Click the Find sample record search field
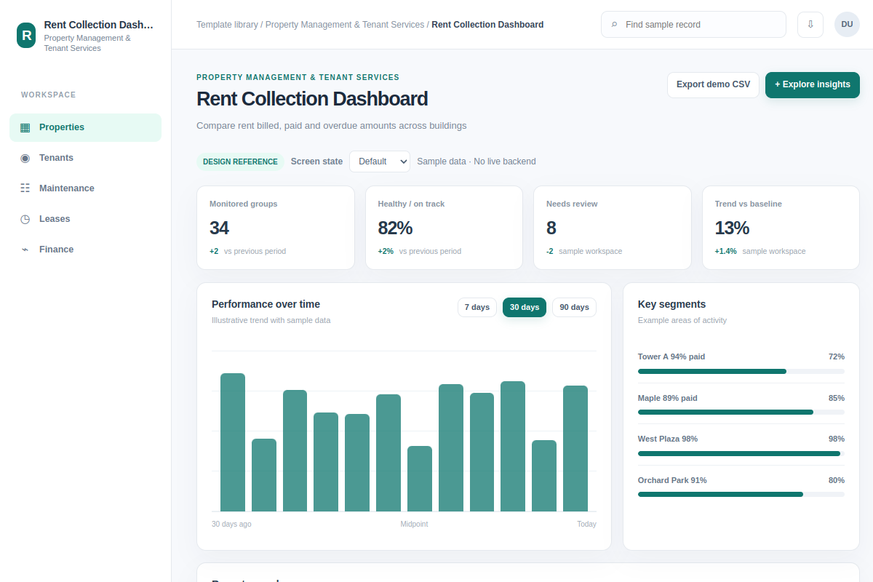 click(x=693, y=24)
